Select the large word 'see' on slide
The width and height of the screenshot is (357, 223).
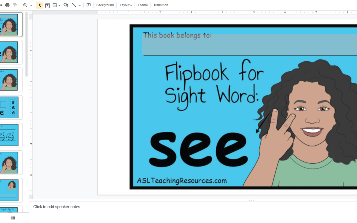tap(198, 149)
